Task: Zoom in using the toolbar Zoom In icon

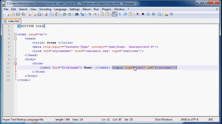Action: 89,14
